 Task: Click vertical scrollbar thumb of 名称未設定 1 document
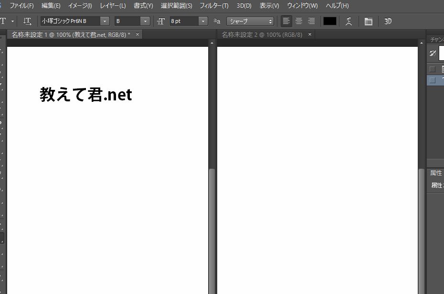(x=211, y=231)
